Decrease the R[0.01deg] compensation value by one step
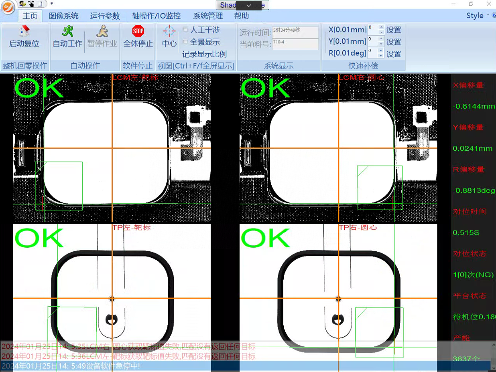Image resolution: width=496 pixels, height=372 pixels. click(x=381, y=55)
